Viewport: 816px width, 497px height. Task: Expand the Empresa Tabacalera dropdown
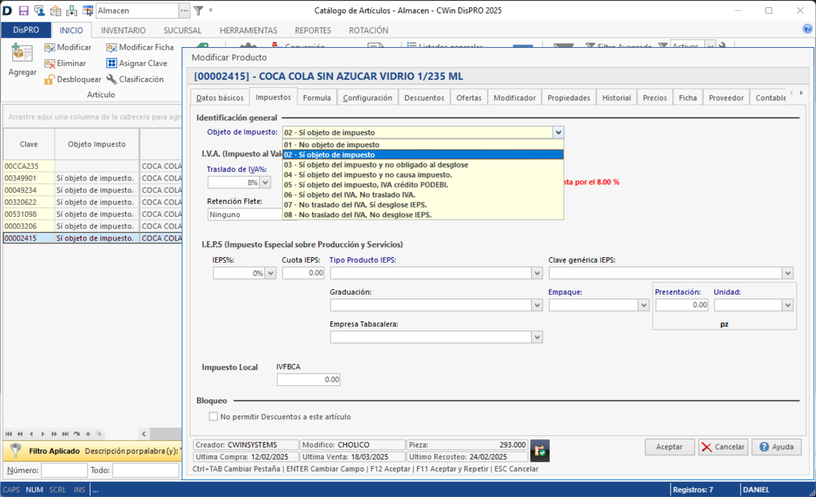pos(537,337)
